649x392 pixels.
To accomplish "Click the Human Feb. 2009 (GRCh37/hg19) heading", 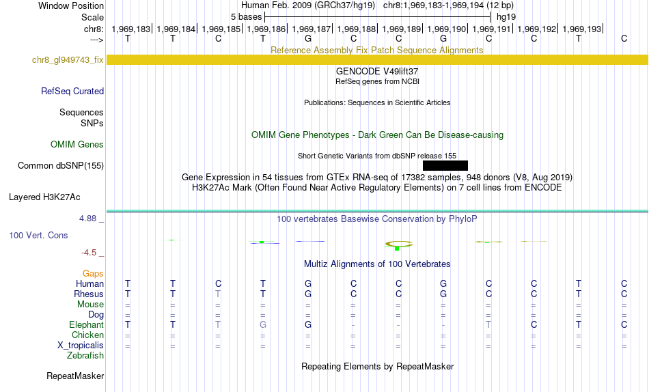I will click(x=308, y=5).
